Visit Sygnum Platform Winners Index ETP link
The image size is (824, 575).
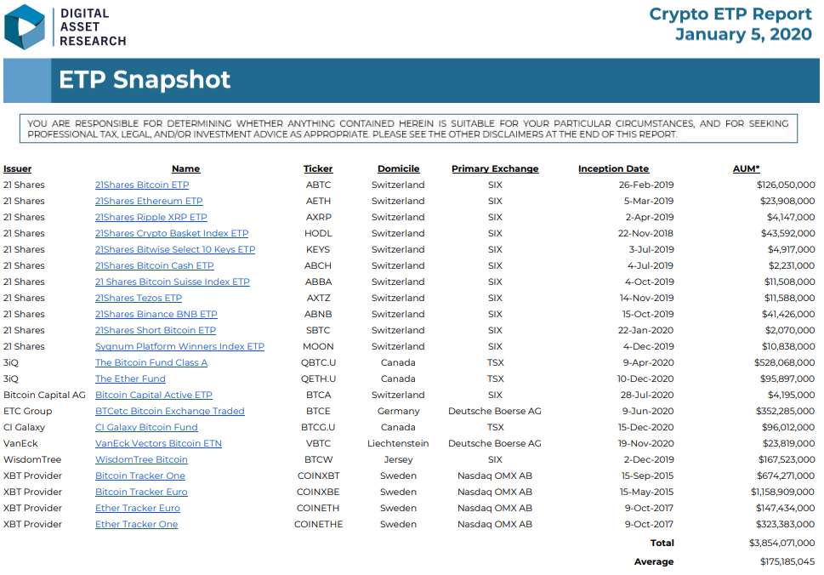tap(179, 346)
